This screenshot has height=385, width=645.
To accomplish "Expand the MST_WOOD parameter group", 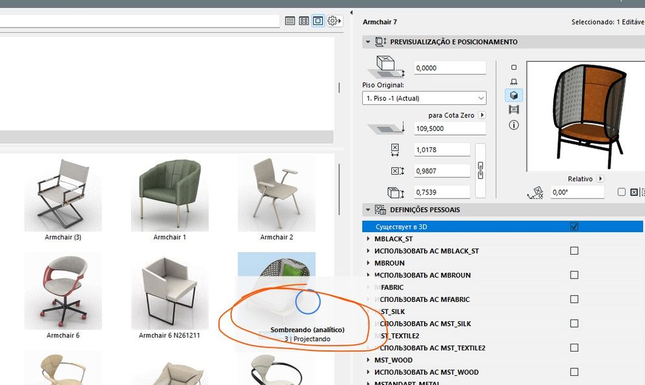I will [369, 360].
